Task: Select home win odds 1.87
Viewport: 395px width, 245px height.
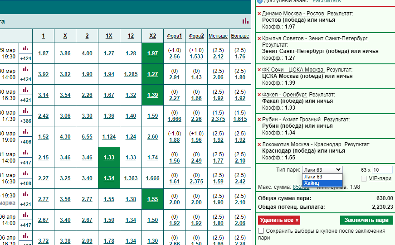Action: 44,53
